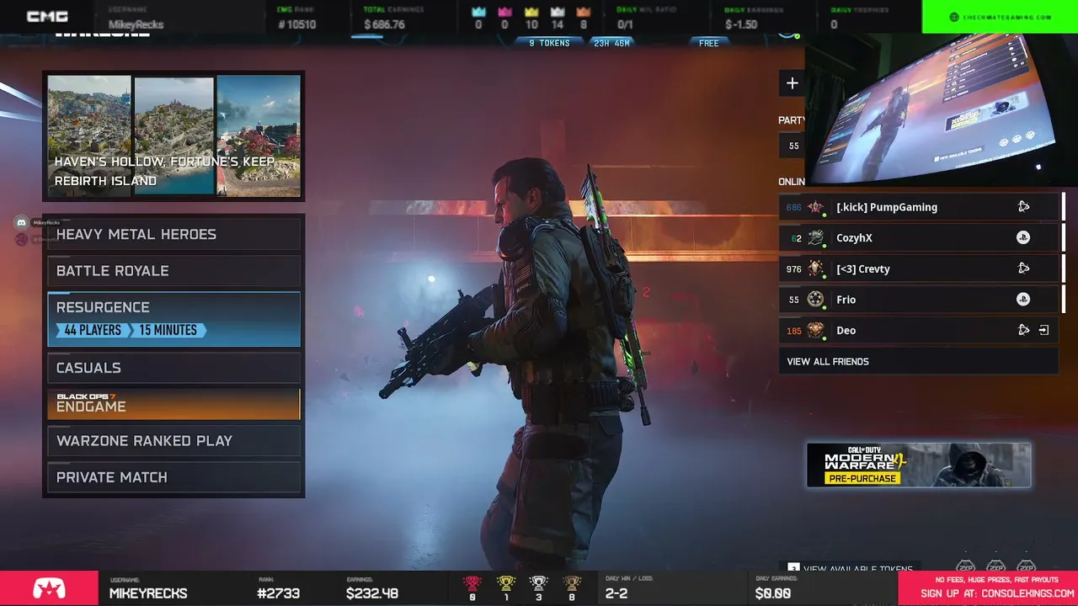This screenshot has height=606, width=1078.
Task: Click the Modern Warfare 4 Pre-Purchase banner
Action: tap(919, 465)
